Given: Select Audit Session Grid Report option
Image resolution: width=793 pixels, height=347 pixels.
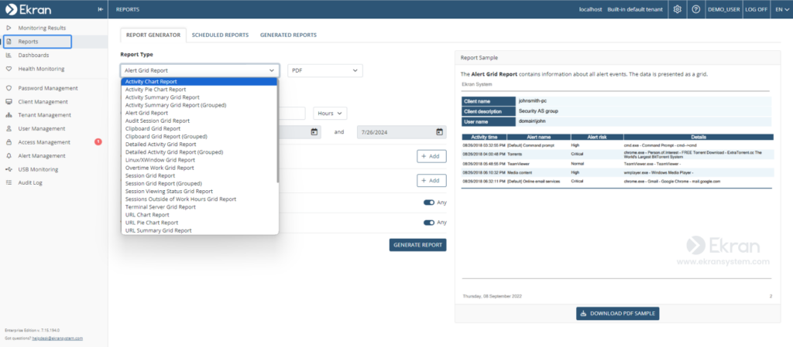Looking at the screenshot, I should tap(199, 121).
